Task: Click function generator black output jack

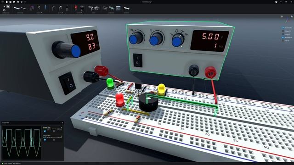Action: tap(194, 70)
